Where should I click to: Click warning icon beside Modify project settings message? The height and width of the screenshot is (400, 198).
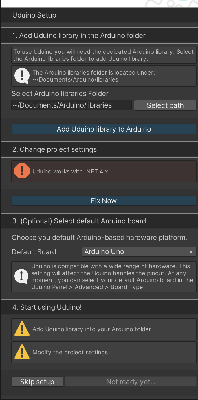pos(22,352)
